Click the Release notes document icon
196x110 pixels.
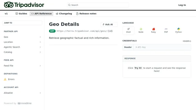coord(77,13)
